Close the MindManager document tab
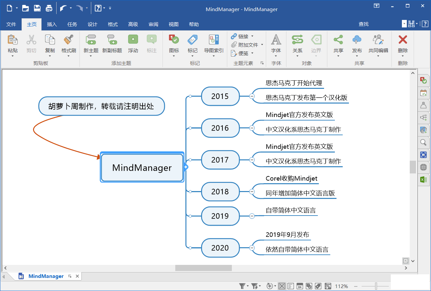 77,276
